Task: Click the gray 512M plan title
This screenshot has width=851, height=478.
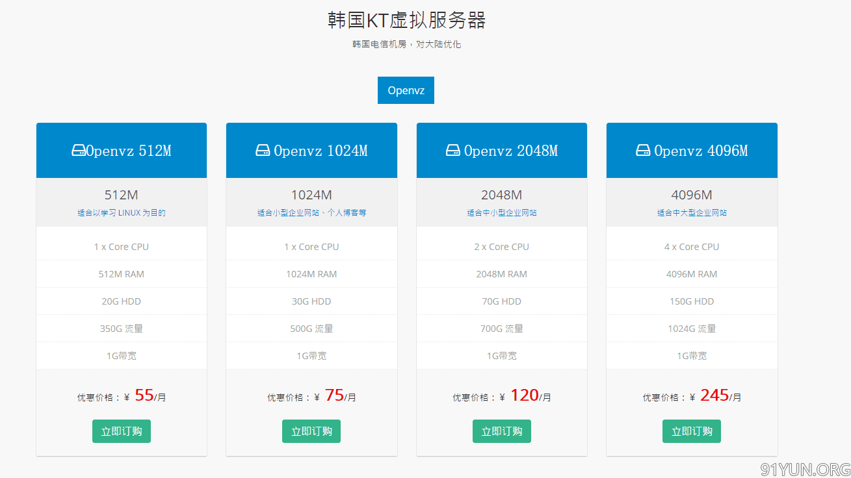Action: [x=122, y=195]
